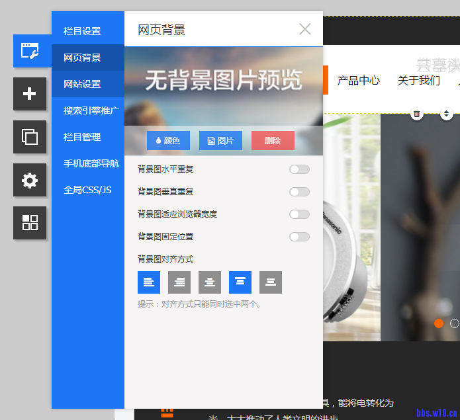Click the red 删除 button
Viewport: 460px width, 420px height.
273,141
